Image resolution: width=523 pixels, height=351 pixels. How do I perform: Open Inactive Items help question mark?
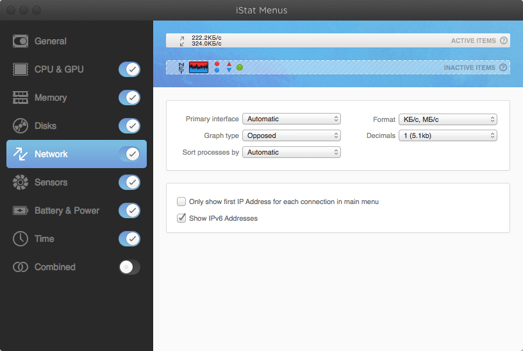(503, 67)
